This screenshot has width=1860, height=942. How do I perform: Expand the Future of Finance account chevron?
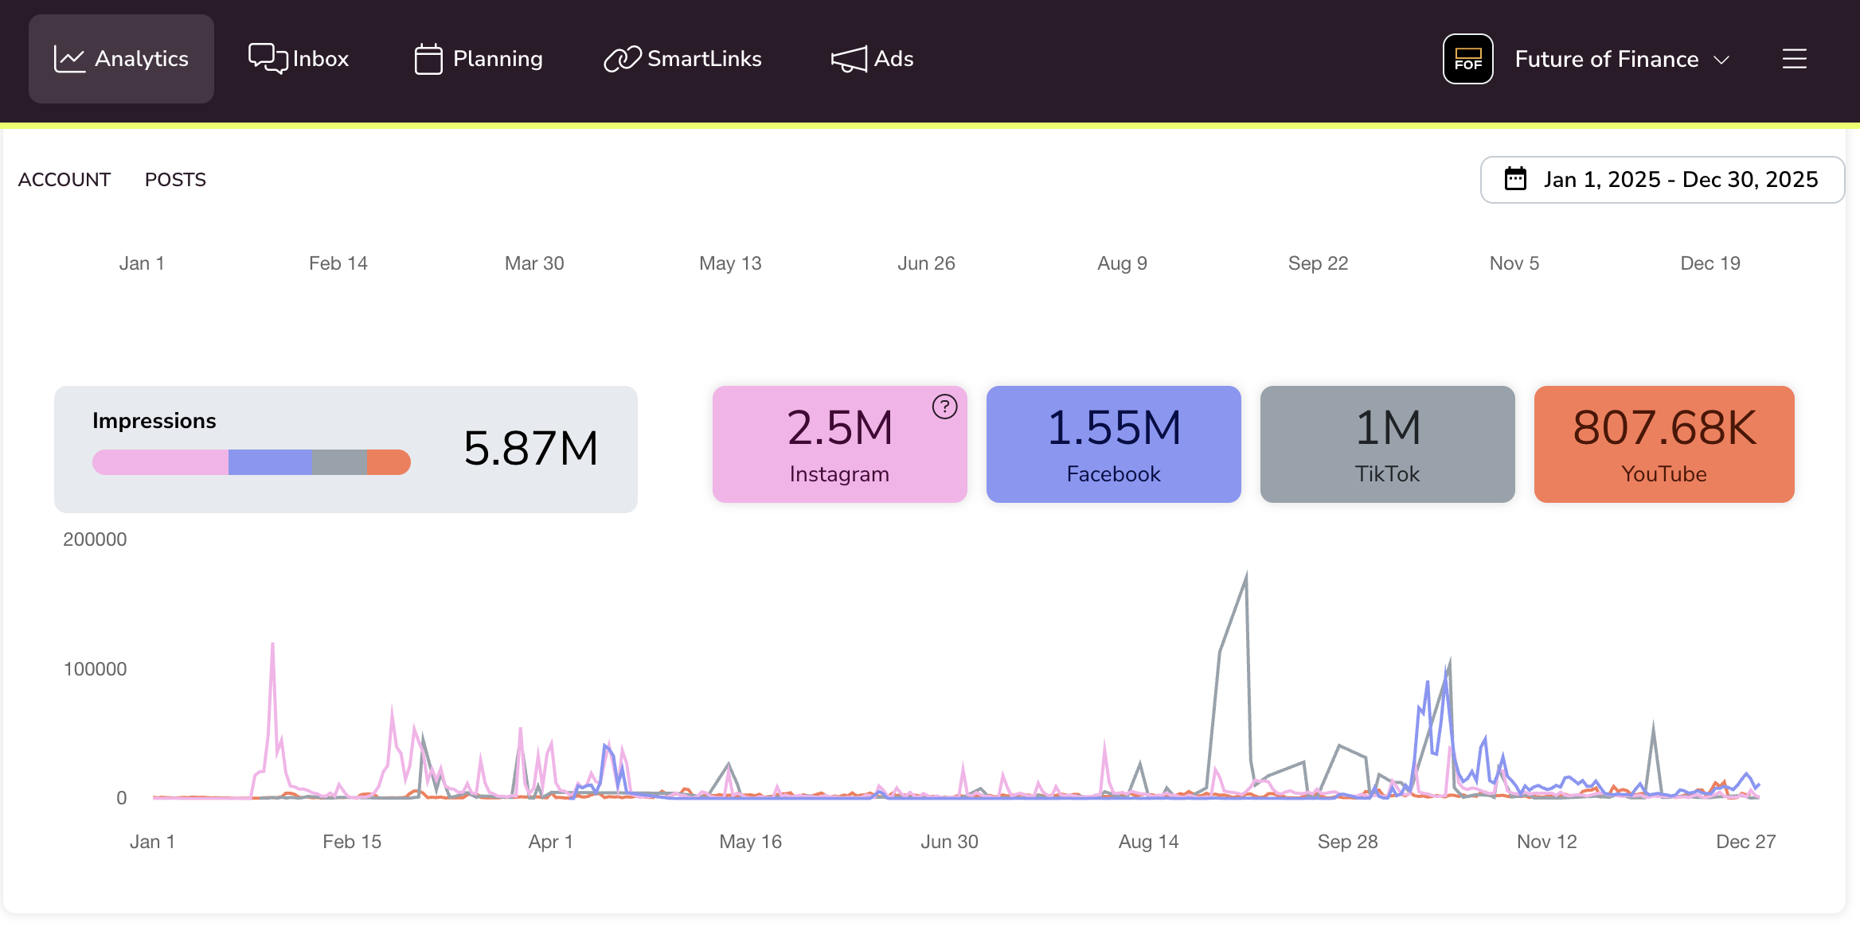pyautogui.click(x=1721, y=60)
